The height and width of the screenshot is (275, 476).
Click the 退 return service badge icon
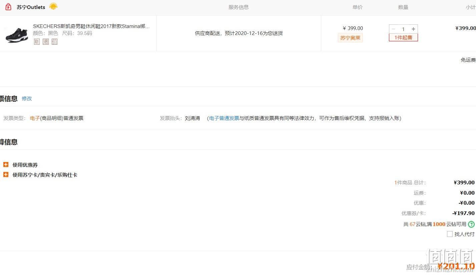tap(46, 42)
